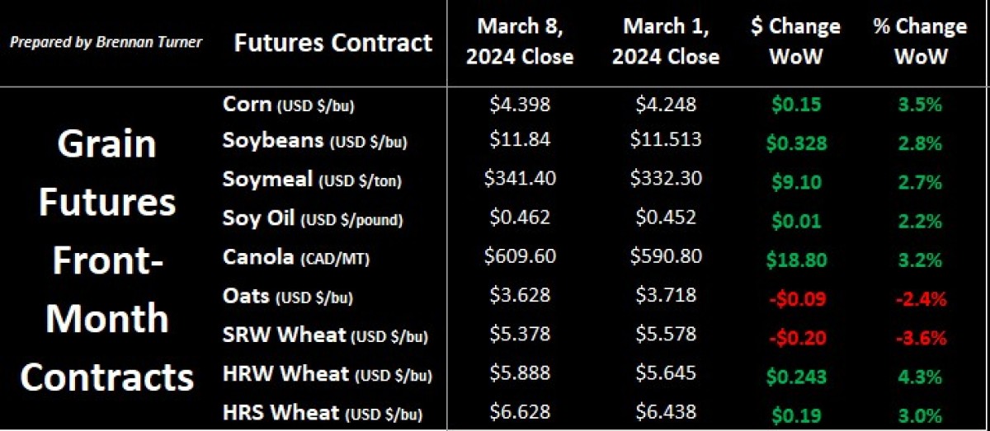Screen dimensions: 990x431
Task: Select the Canola $609.60 close value
Action: coord(520,255)
